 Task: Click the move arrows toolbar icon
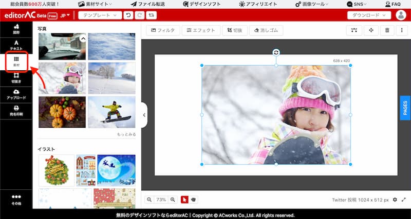tap(371, 30)
